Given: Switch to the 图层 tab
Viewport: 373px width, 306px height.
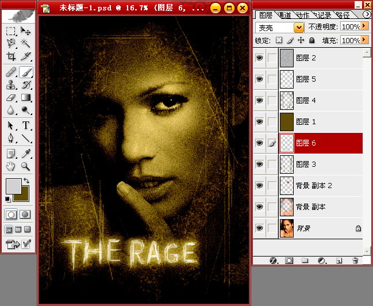Looking at the screenshot, I should click(x=266, y=15).
